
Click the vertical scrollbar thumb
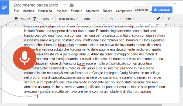pyautogui.click(x=181, y=77)
